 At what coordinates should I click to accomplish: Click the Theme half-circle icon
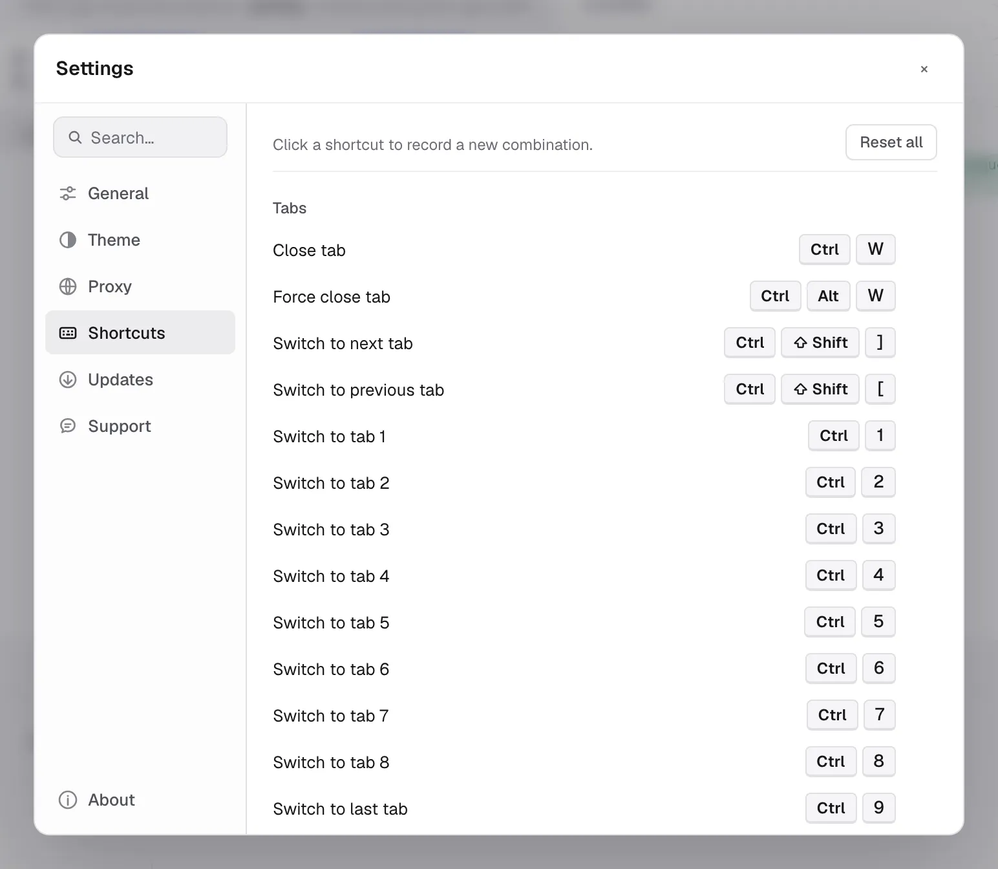[x=68, y=240]
